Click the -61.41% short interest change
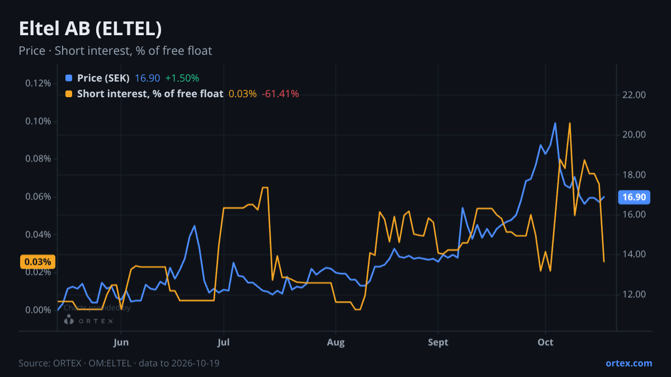 281,94
